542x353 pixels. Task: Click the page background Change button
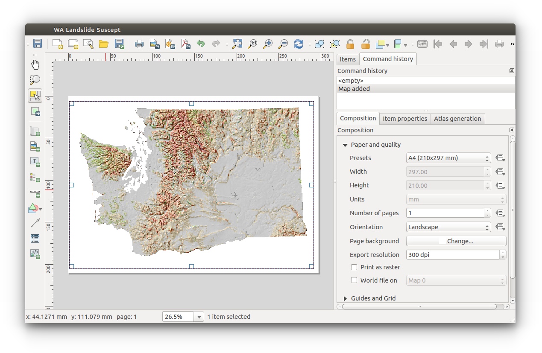pyautogui.click(x=456, y=241)
